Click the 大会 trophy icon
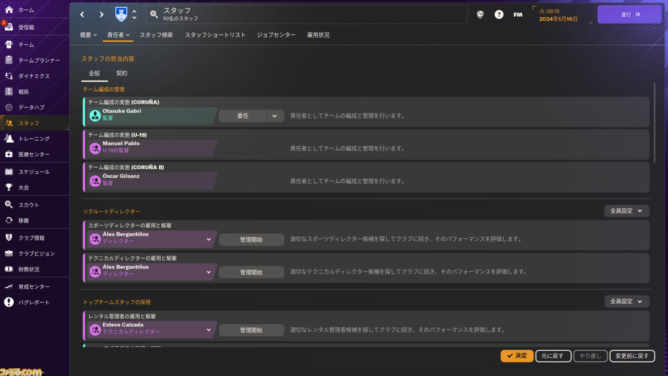 click(9, 187)
